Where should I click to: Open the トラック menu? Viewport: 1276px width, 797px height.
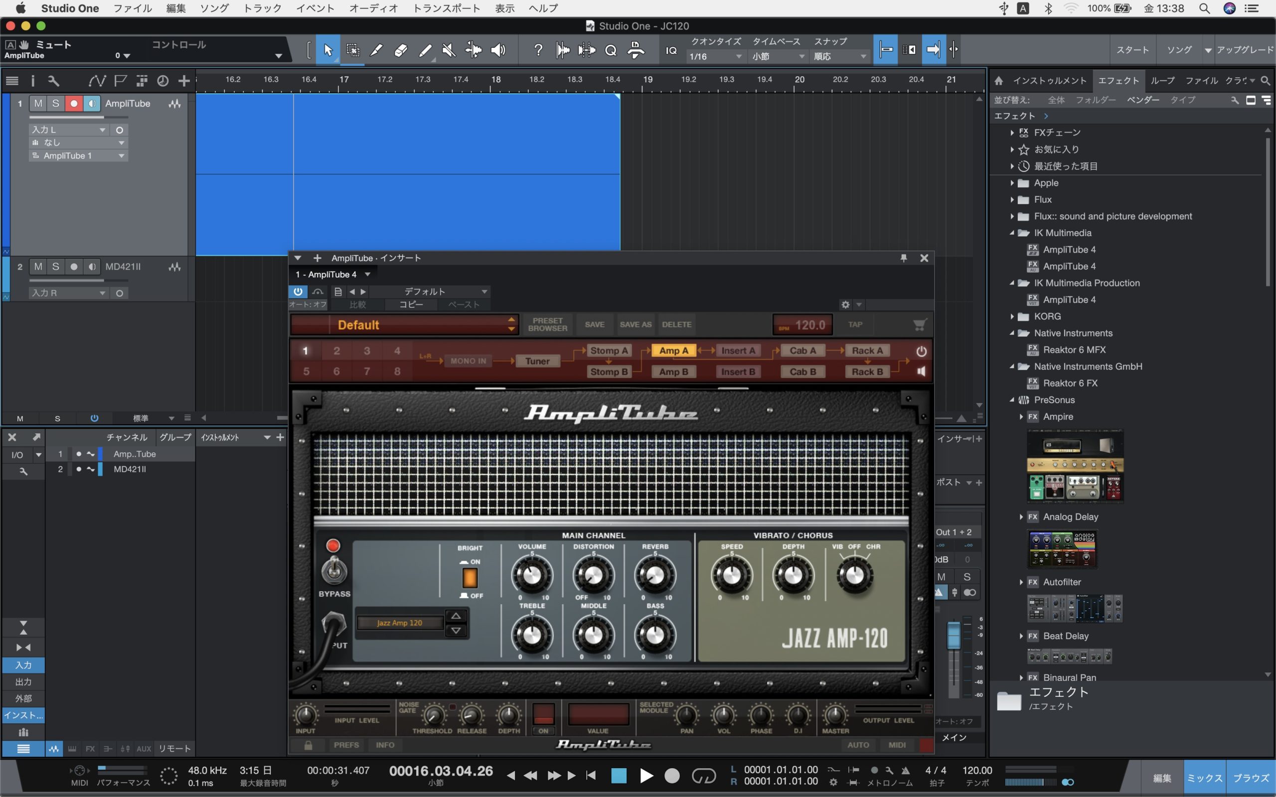point(262,8)
